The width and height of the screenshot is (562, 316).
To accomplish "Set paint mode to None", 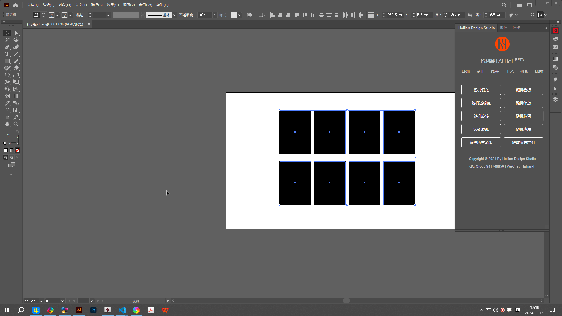I will pos(18,150).
